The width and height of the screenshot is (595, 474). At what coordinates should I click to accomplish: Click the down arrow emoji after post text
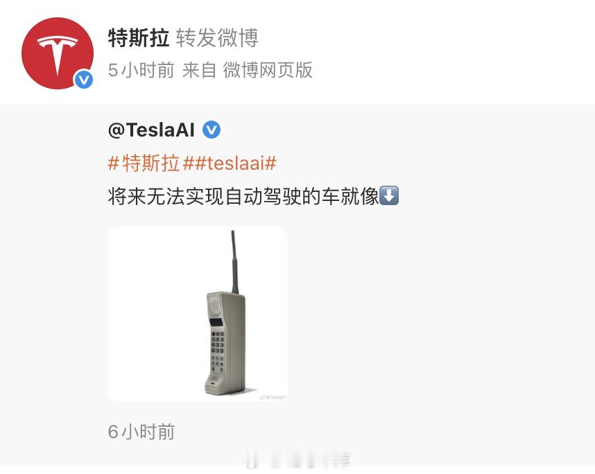(x=389, y=195)
